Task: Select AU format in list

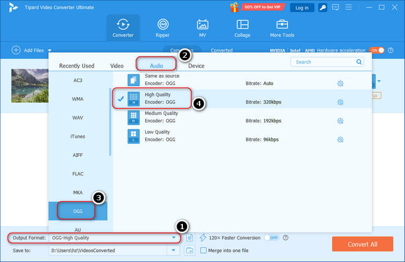Action: (78, 229)
